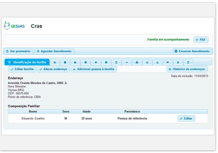This screenshot has height=153, width=218.
Task: Click the sex cell M
Action: click(x=66, y=119)
